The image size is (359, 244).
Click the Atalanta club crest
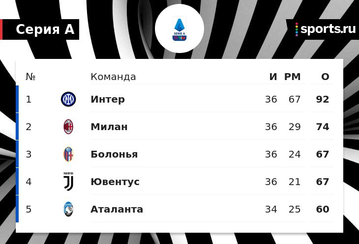(x=68, y=210)
